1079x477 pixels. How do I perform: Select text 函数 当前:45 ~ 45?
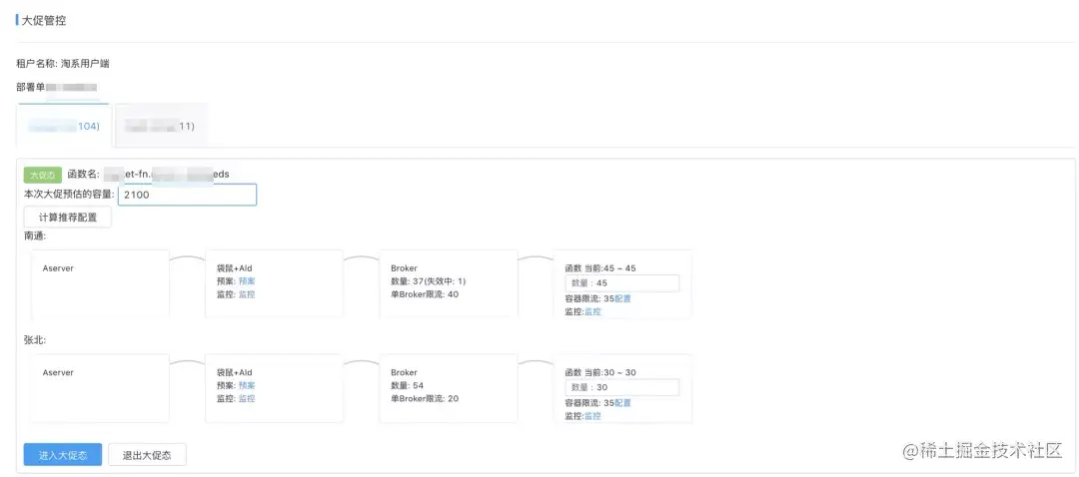pos(600,268)
